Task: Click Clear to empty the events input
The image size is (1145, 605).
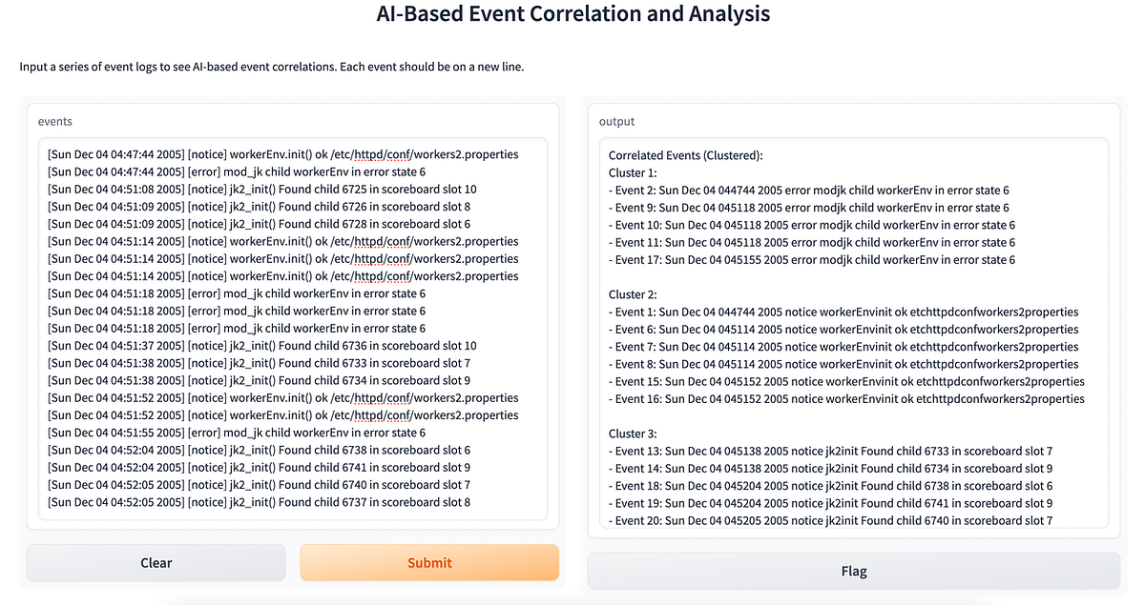Action: click(156, 562)
